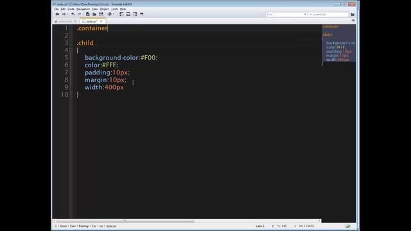Click the Users breadcrumb in status bar

64,226
